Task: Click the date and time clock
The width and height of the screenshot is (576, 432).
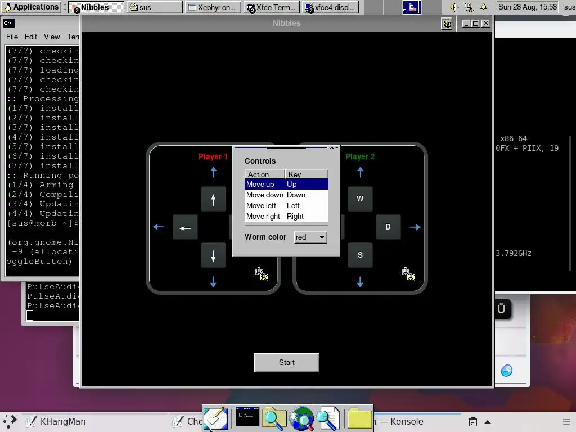Action: click(528, 7)
